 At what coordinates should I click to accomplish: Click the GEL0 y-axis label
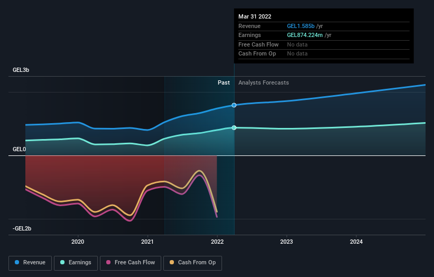coord(19,149)
